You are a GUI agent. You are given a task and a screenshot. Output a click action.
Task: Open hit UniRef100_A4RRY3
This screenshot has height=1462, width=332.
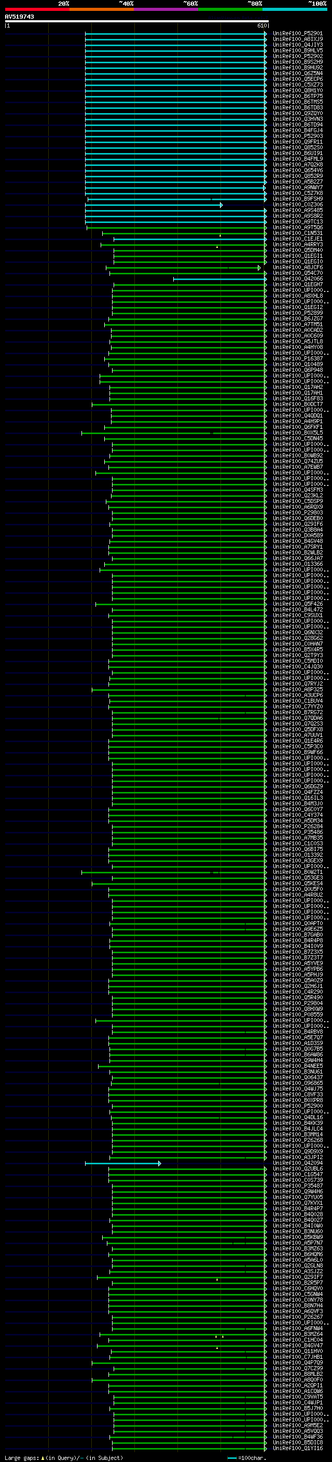click(x=298, y=245)
